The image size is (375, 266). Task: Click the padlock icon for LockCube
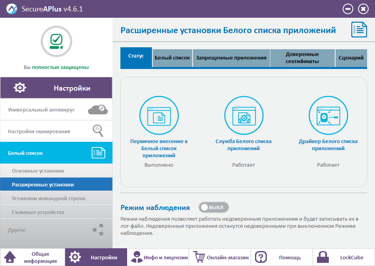coord(323,257)
